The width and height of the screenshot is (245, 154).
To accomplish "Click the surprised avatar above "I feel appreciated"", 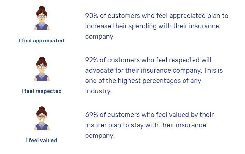I will point(41,19).
